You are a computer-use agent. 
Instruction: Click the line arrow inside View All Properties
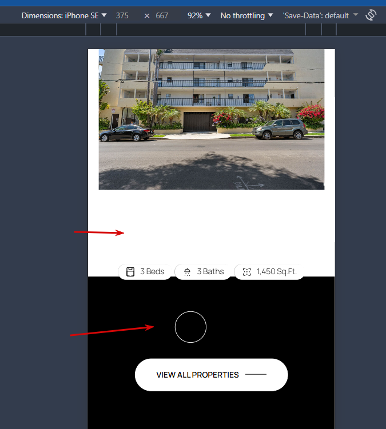pyautogui.click(x=256, y=374)
